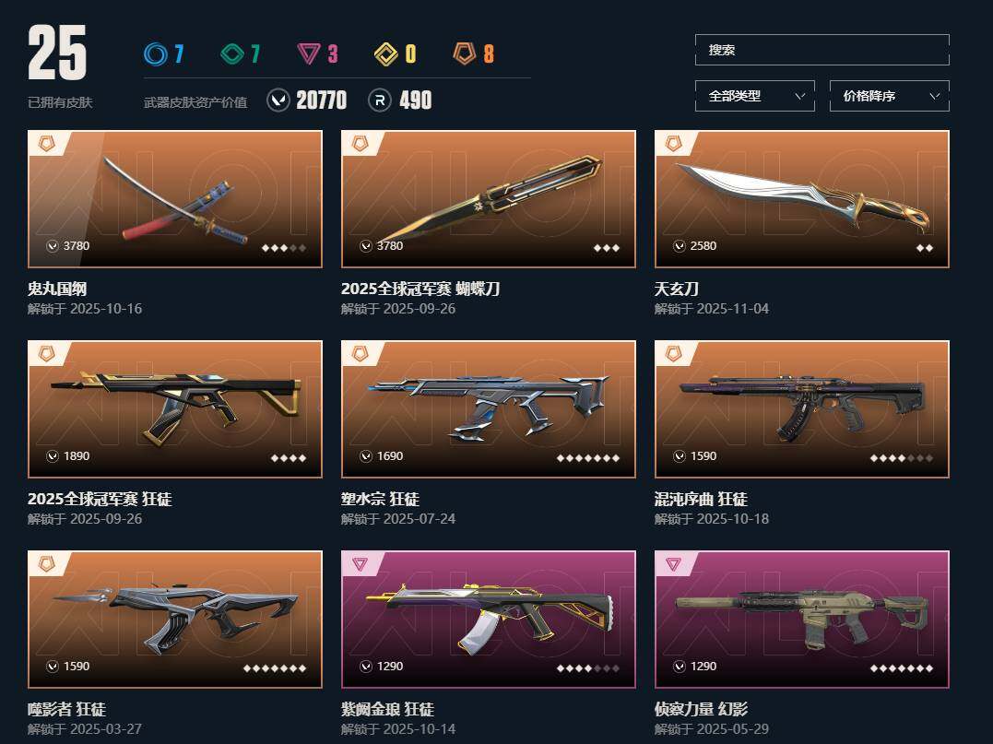Screen dimensions: 993x744
Task: Click the 紫阙金琅 狂徒 title link
Action: click(x=387, y=709)
